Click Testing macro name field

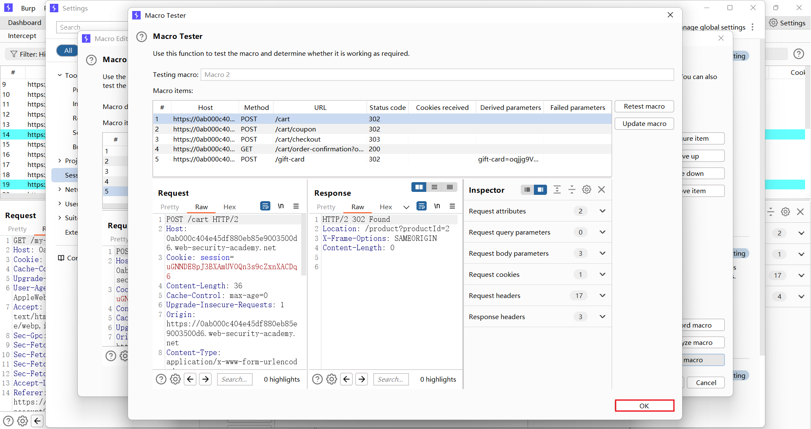(437, 75)
